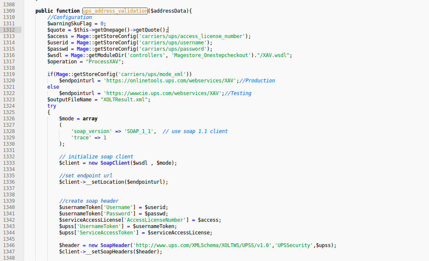
Task: Select line number 1339 in the gutter
Action: point(9,201)
